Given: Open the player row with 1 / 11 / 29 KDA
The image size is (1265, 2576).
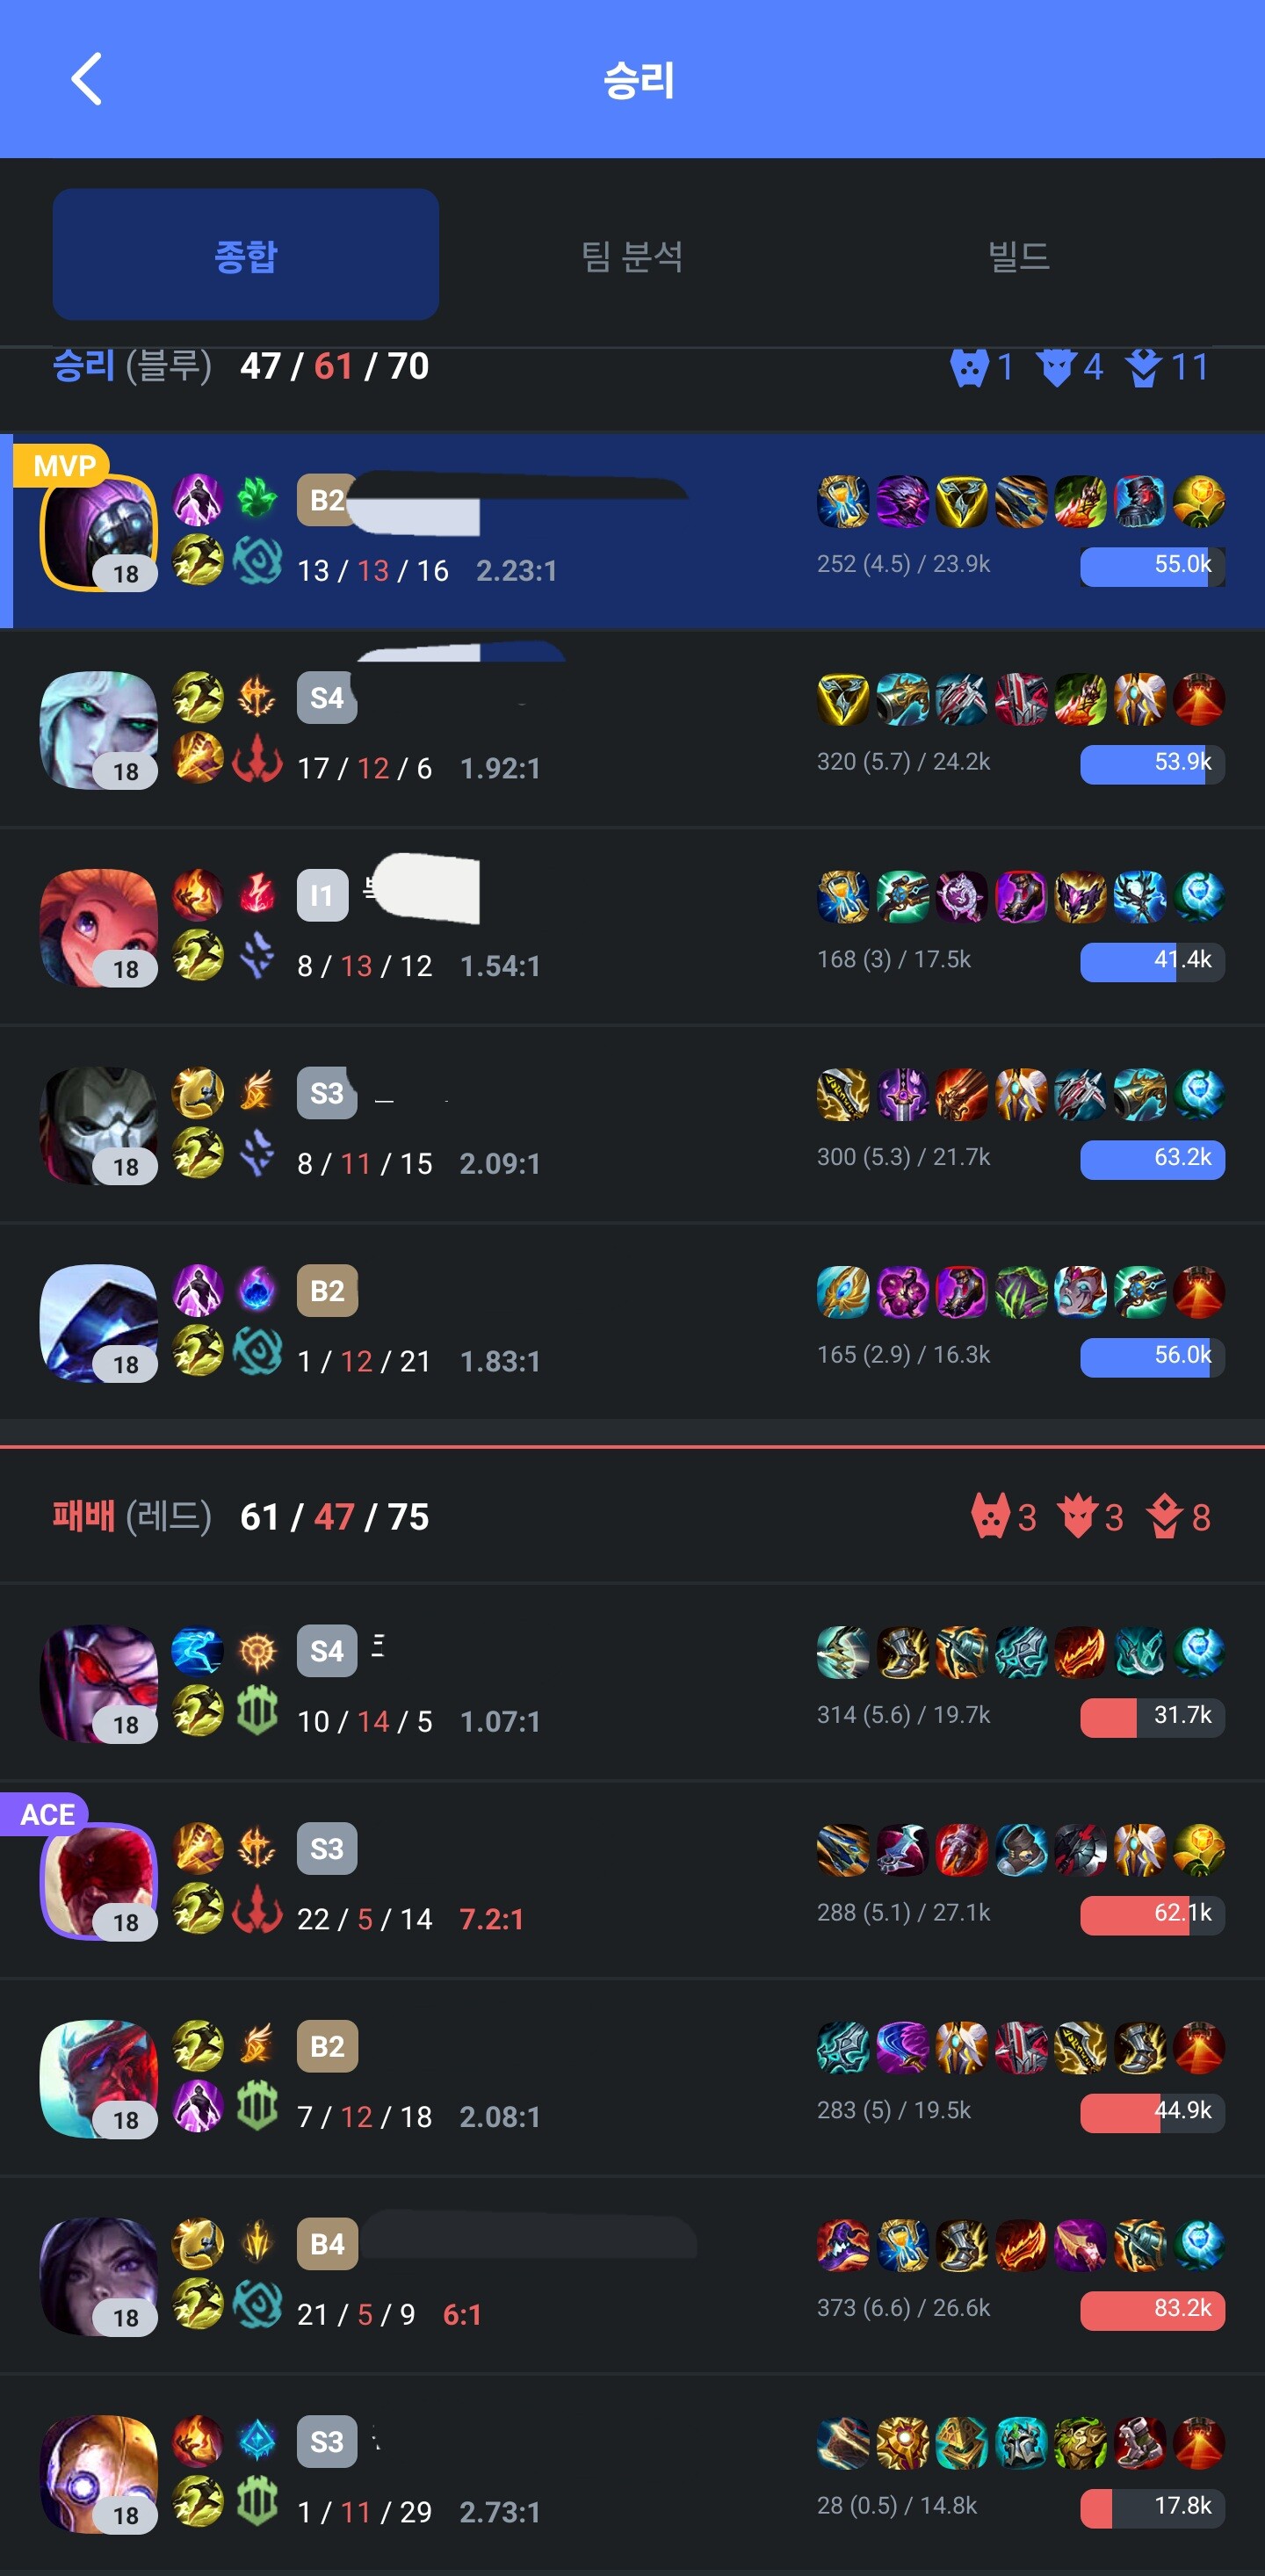Looking at the screenshot, I should click(x=632, y=2474).
